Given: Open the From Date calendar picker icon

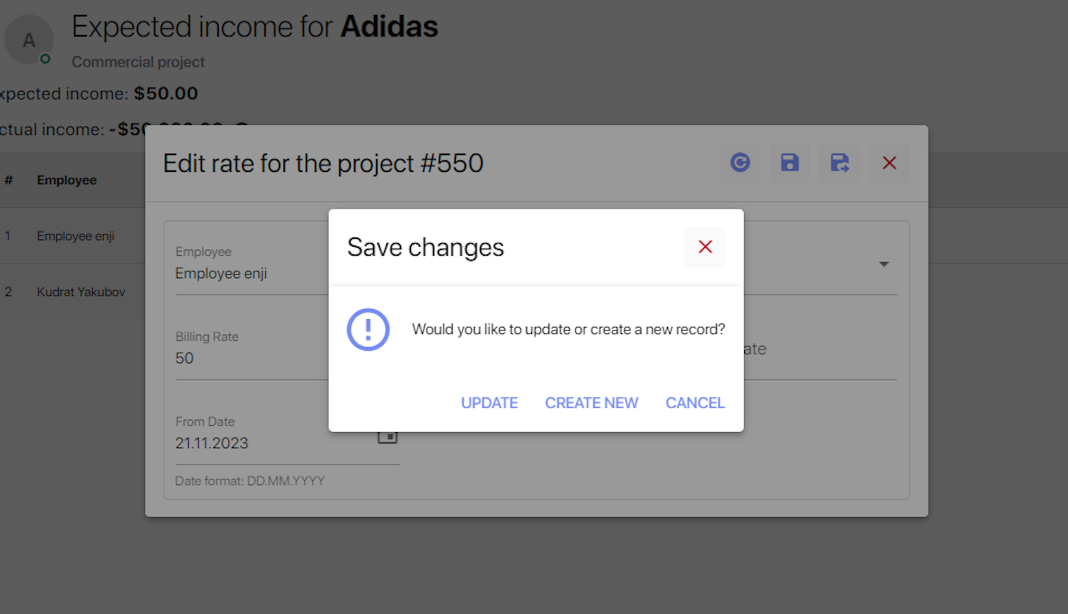Looking at the screenshot, I should click(387, 437).
